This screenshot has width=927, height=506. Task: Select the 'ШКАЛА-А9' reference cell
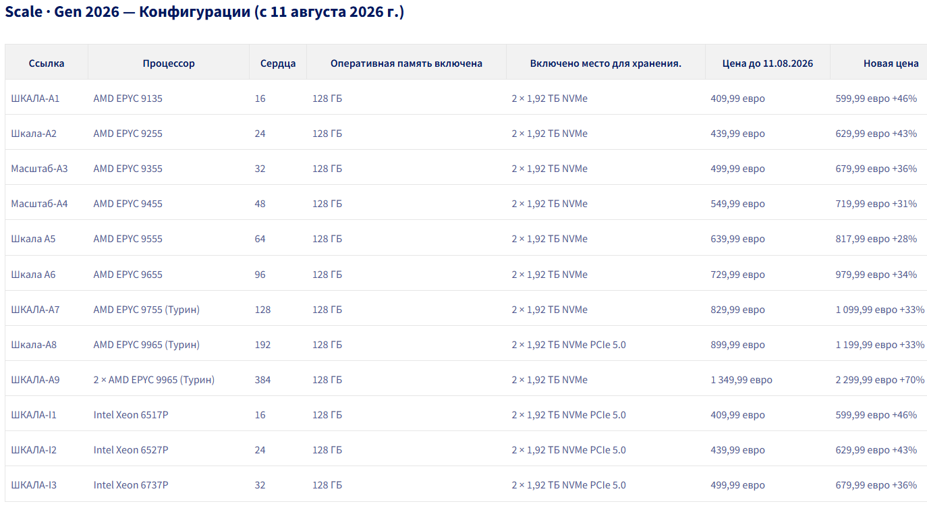(x=35, y=380)
